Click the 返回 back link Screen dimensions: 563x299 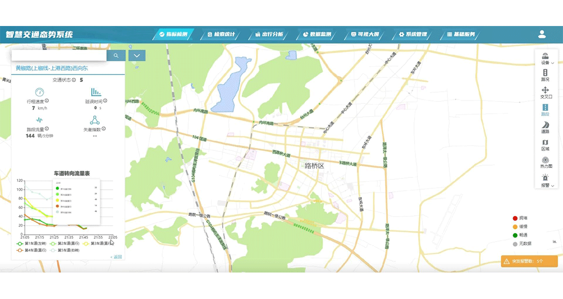(116, 257)
